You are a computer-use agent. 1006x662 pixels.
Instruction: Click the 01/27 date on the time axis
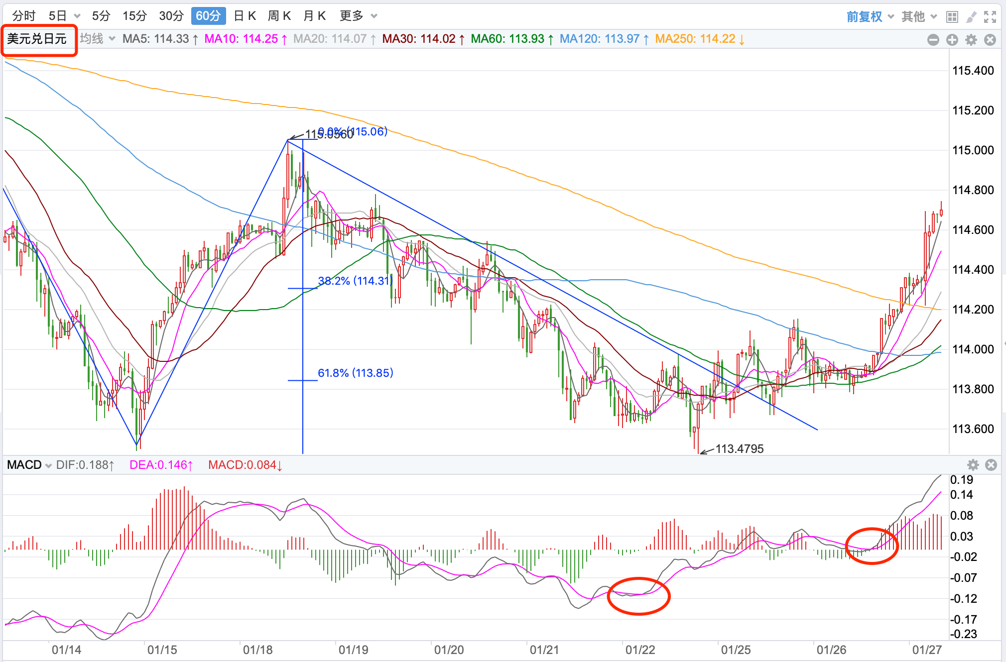[x=927, y=650]
